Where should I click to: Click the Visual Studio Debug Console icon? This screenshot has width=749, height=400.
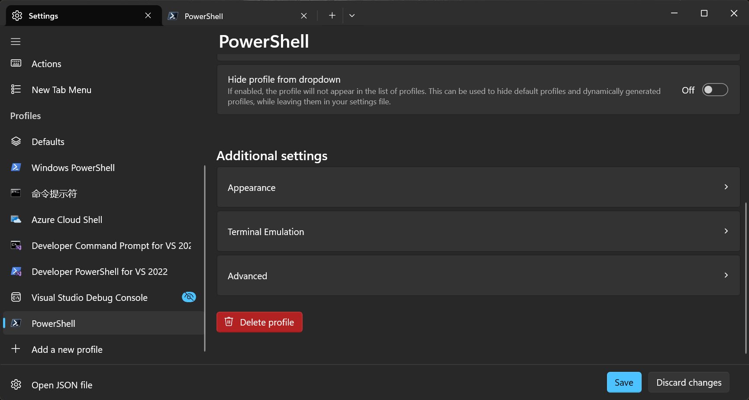[x=16, y=297]
